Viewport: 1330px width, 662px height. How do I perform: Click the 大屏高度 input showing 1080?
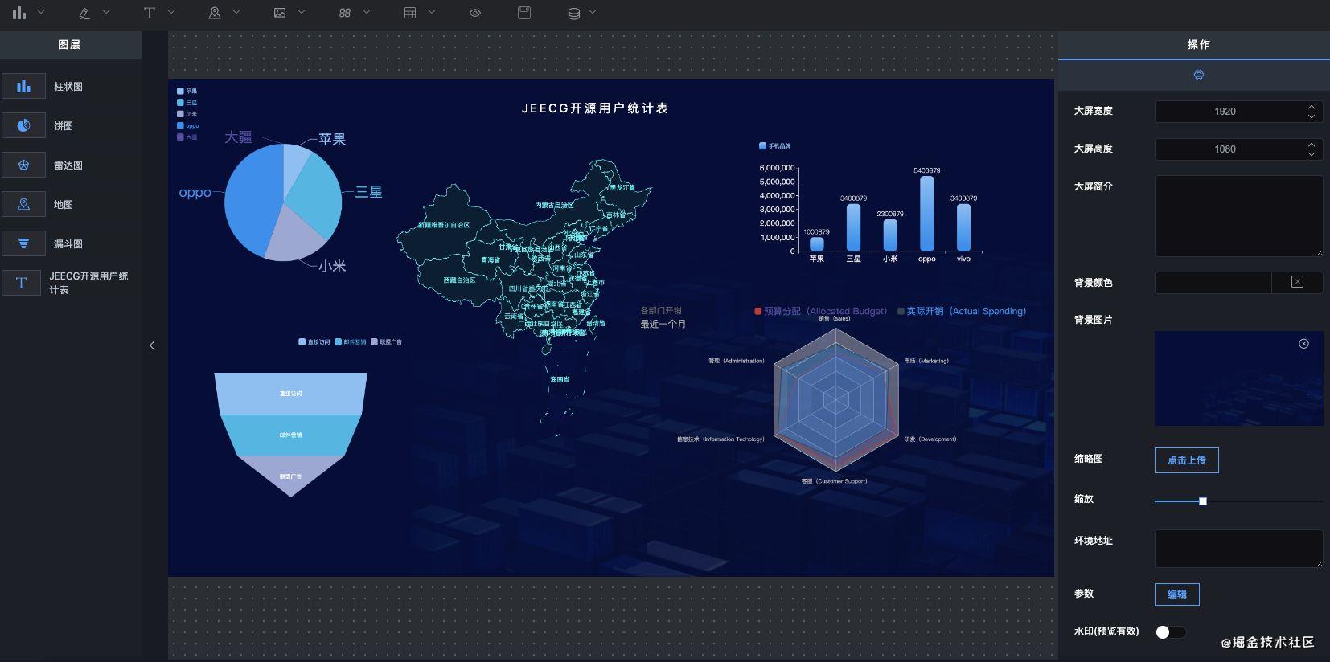click(1238, 149)
